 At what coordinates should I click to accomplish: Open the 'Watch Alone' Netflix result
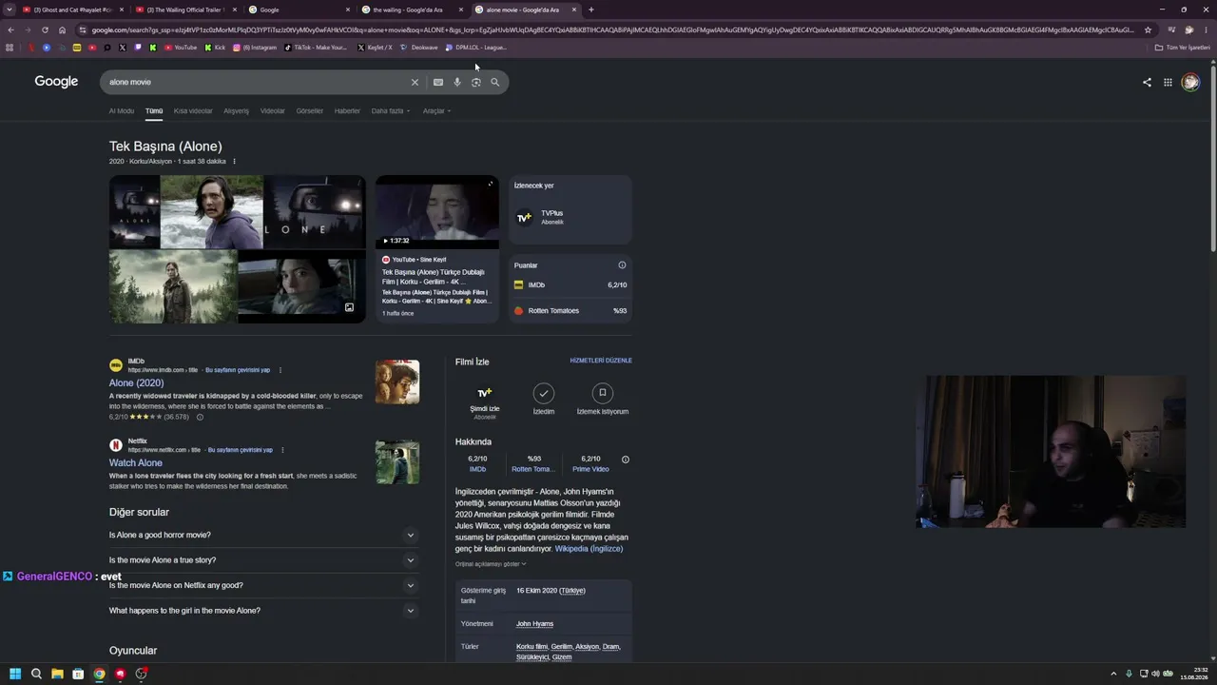(x=136, y=463)
